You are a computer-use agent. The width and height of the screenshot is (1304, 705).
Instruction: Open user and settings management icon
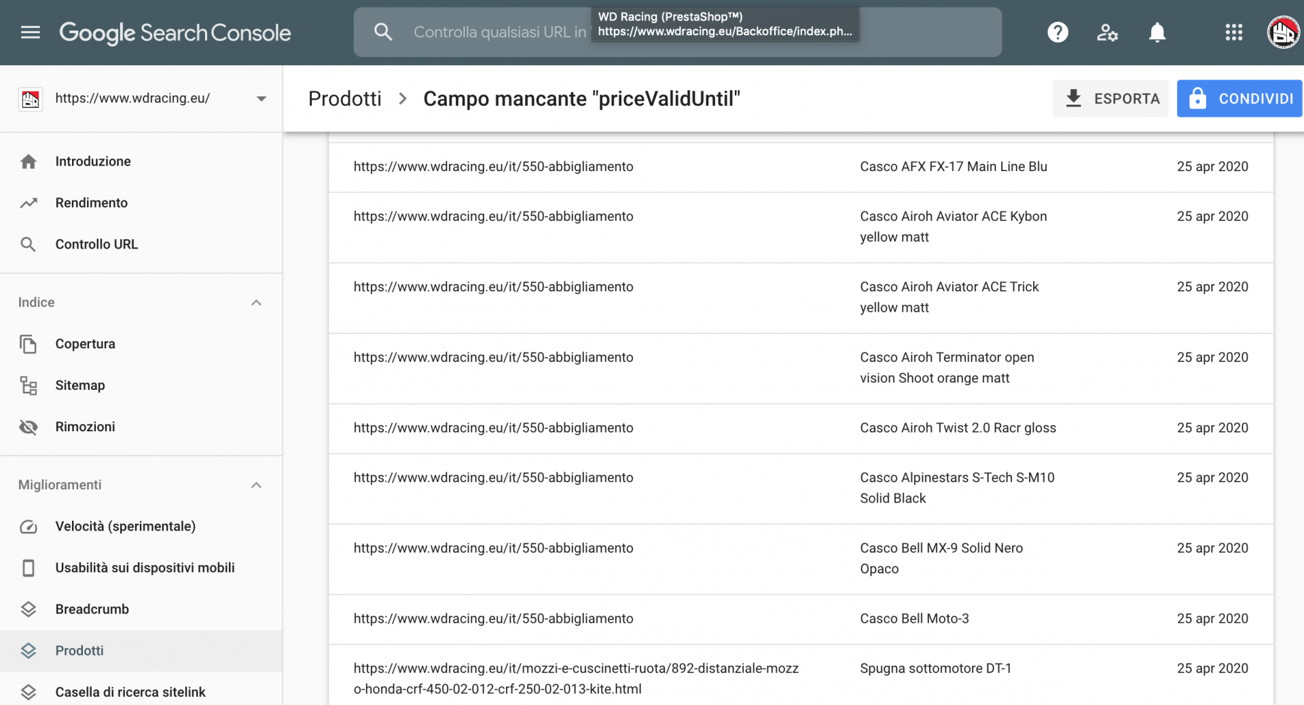pyautogui.click(x=1107, y=32)
